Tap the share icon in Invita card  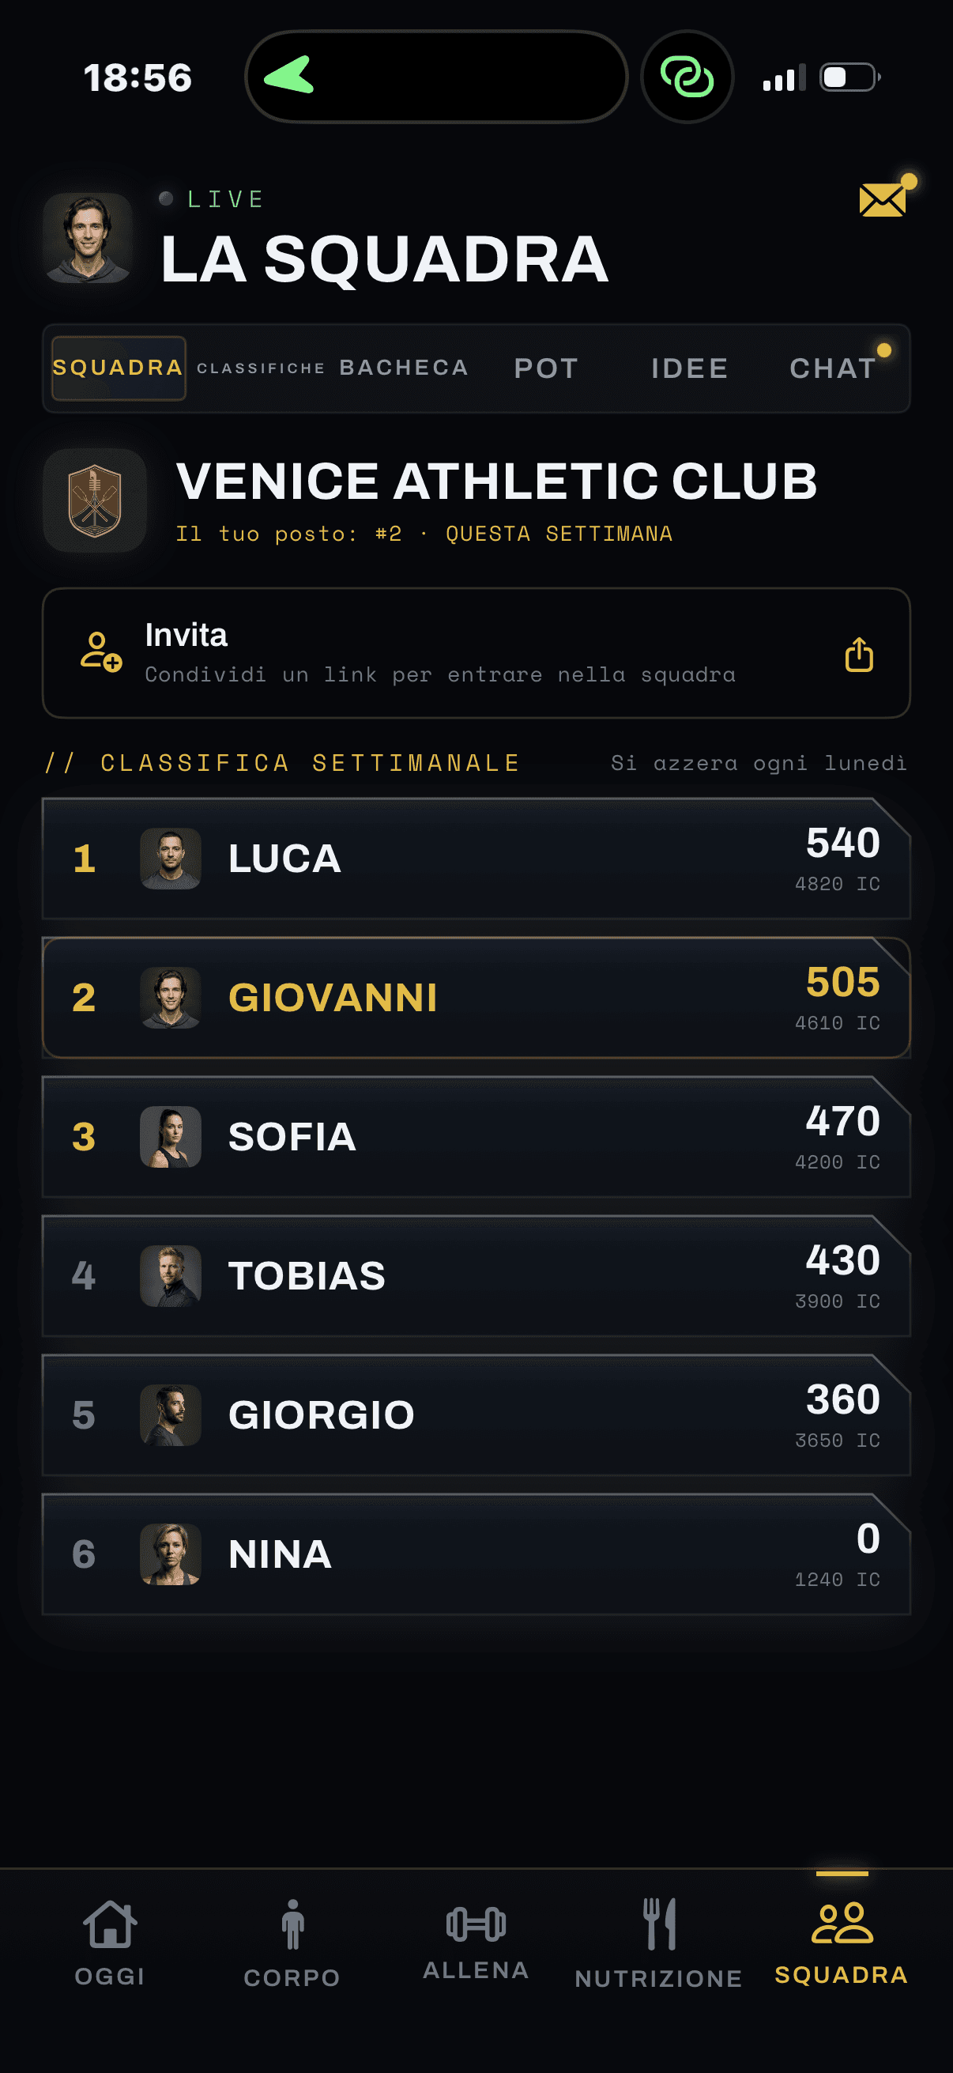pos(859,655)
